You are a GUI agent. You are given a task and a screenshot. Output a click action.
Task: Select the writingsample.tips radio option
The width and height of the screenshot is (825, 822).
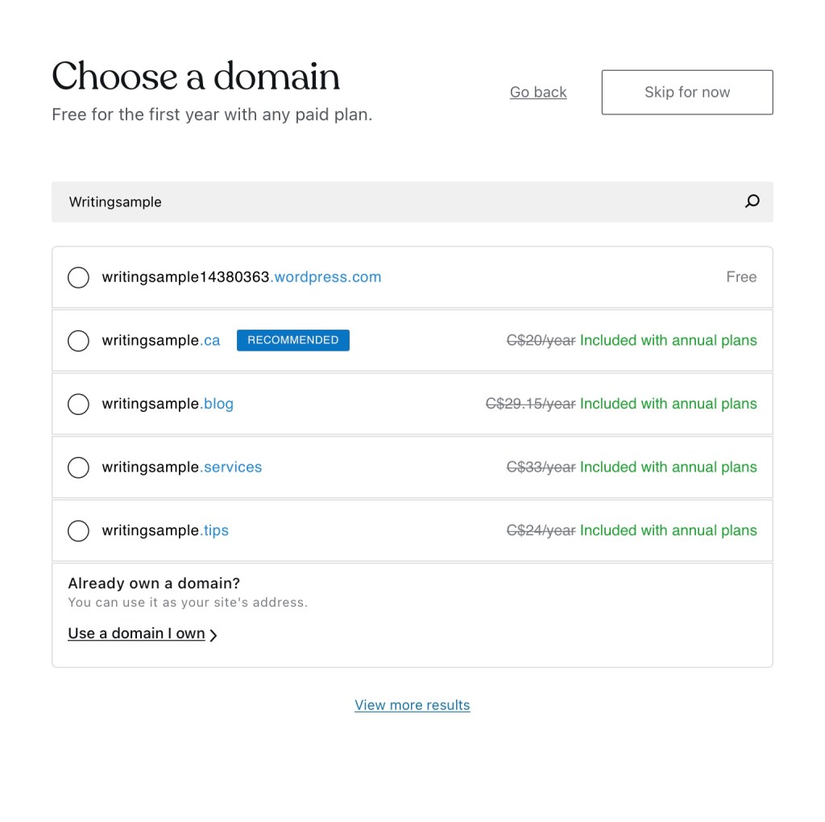78,531
